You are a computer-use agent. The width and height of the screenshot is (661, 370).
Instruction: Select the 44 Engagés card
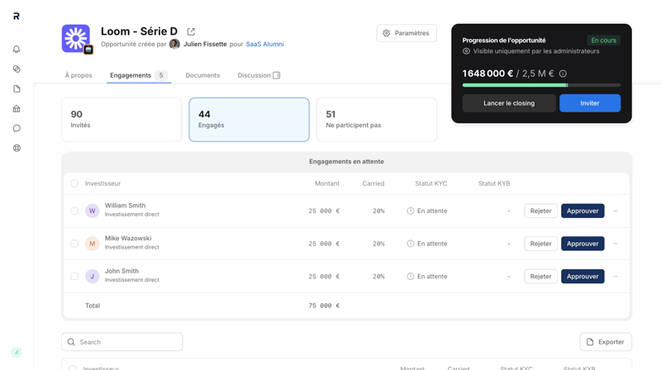250,120
